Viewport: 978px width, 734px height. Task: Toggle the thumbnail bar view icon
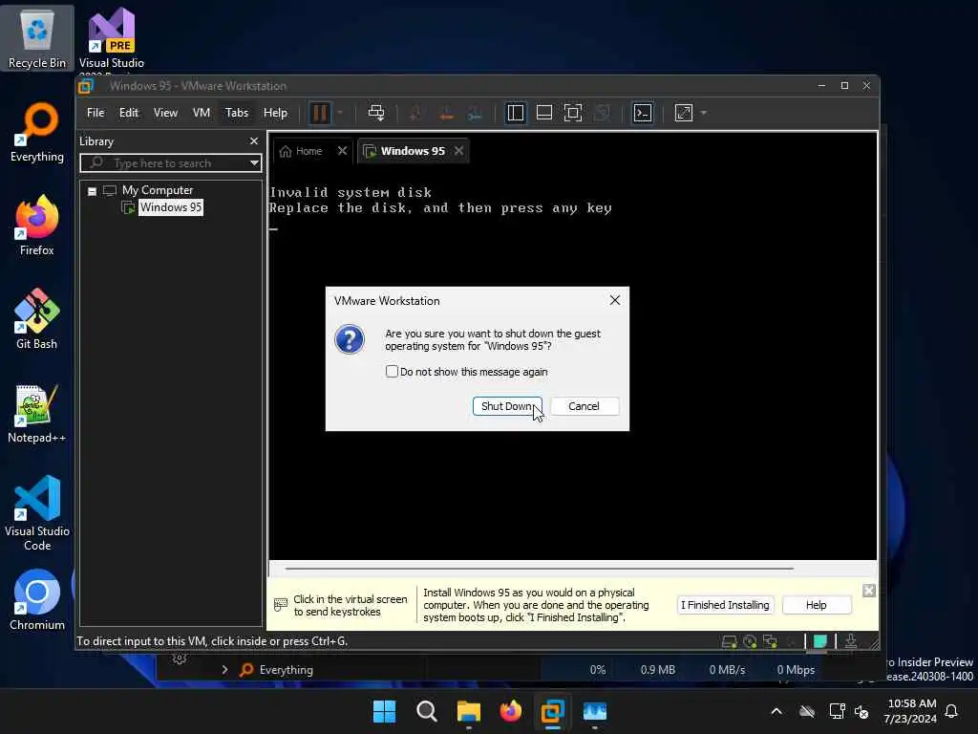click(543, 113)
